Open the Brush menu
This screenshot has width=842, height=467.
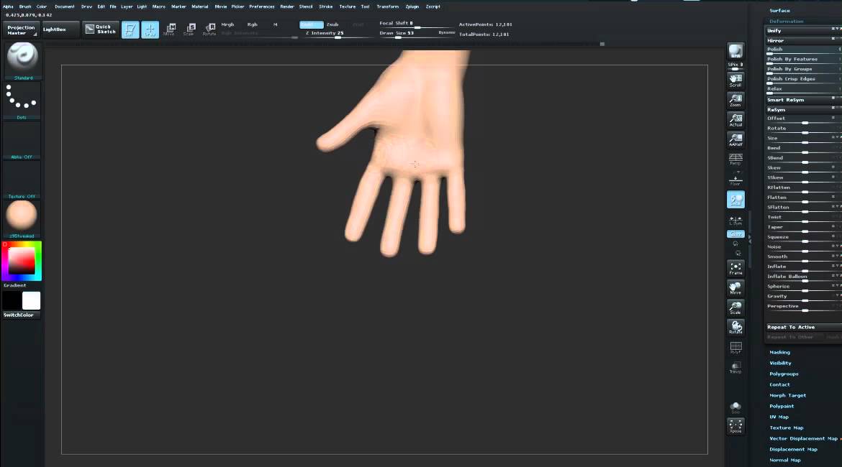tap(25, 6)
